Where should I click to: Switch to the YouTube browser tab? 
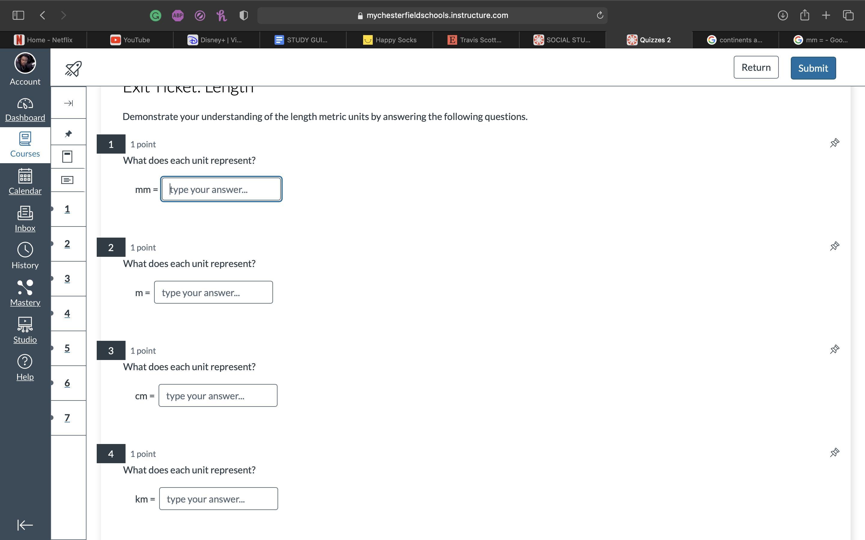pos(130,40)
